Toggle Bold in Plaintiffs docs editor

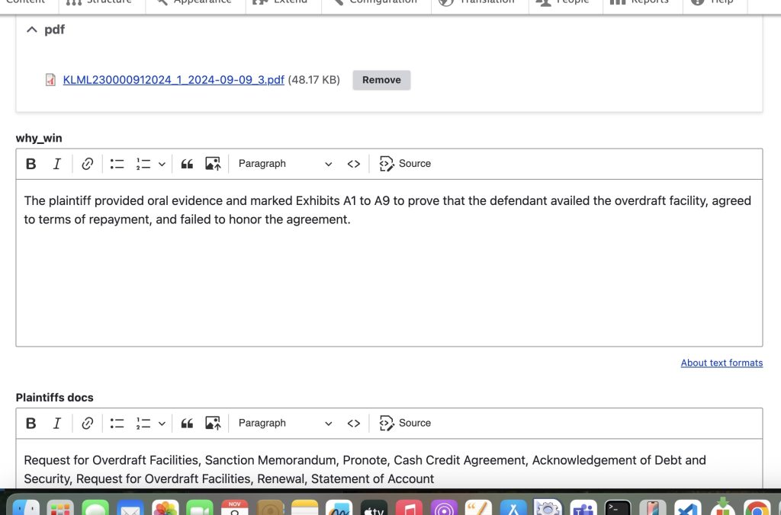(x=31, y=424)
